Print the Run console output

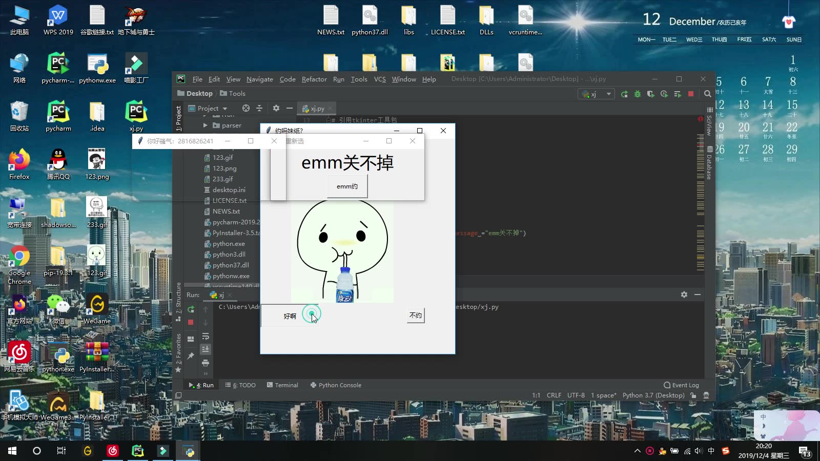coord(206,363)
